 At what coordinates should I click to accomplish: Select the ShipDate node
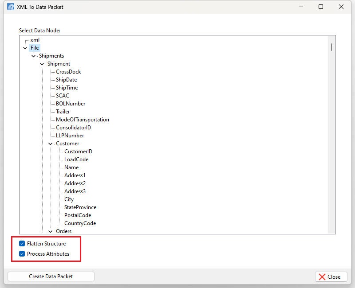pyautogui.click(x=66, y=80)
